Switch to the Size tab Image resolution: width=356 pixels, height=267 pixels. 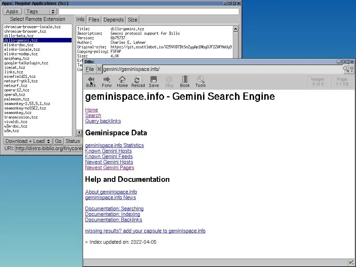pos(132,20)
